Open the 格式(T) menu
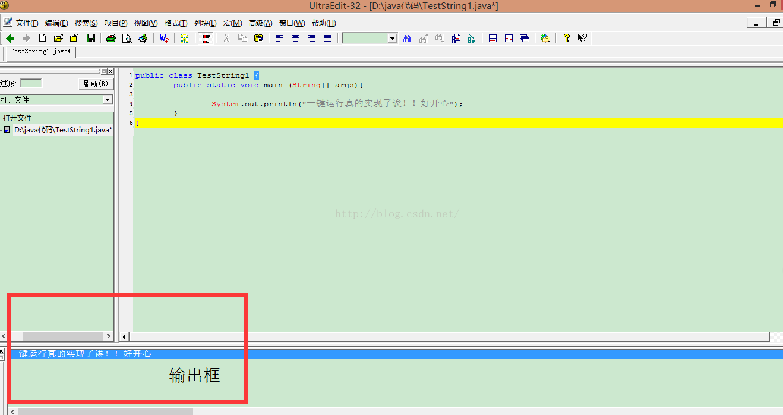 coord(176,23)
